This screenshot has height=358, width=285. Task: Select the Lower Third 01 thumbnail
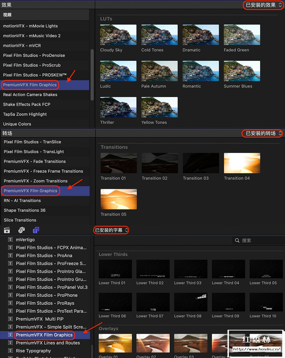115,269
